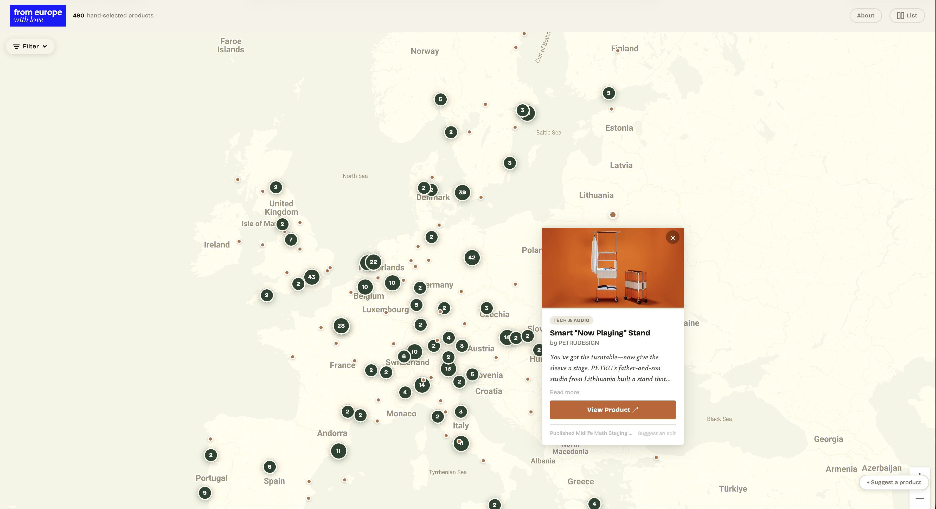Viewport: 936px width, 509px height.
Task: Select the 7 cluster in United Kingdom
Action: 291,240
